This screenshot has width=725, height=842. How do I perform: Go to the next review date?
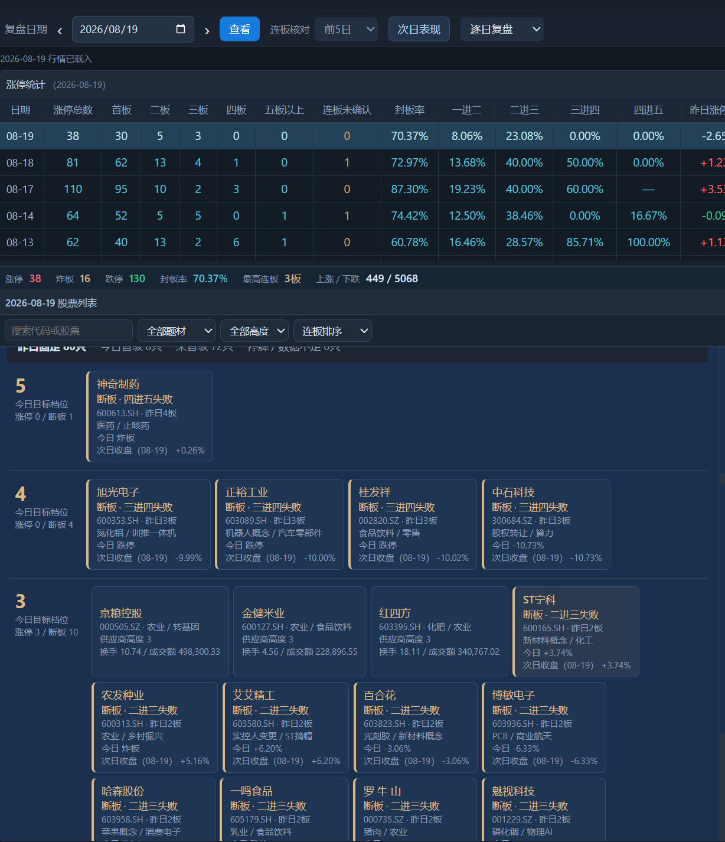(x=207, y=30)
